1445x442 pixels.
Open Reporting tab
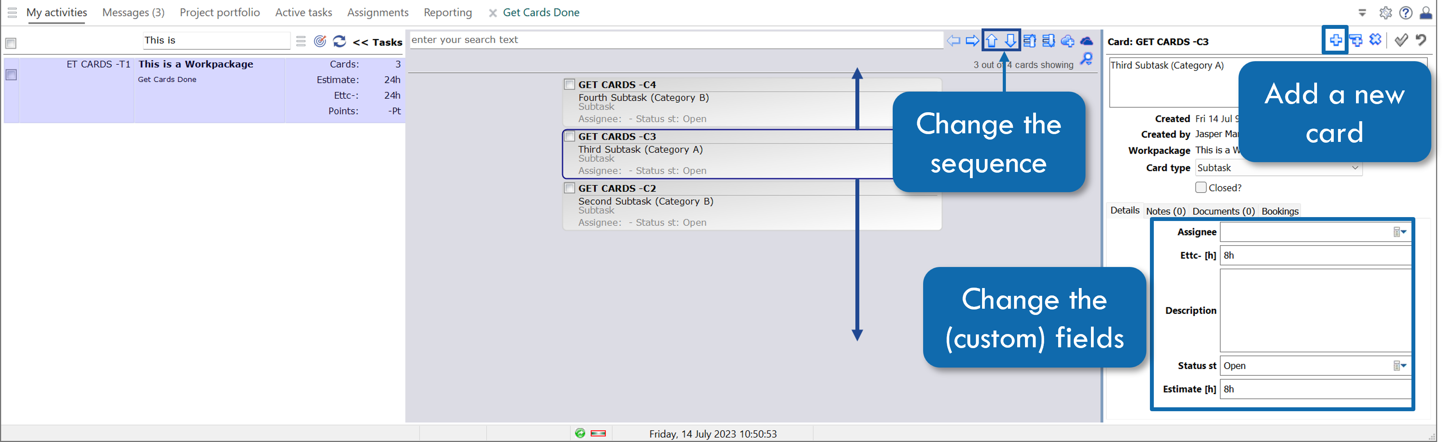coord(448,12)
